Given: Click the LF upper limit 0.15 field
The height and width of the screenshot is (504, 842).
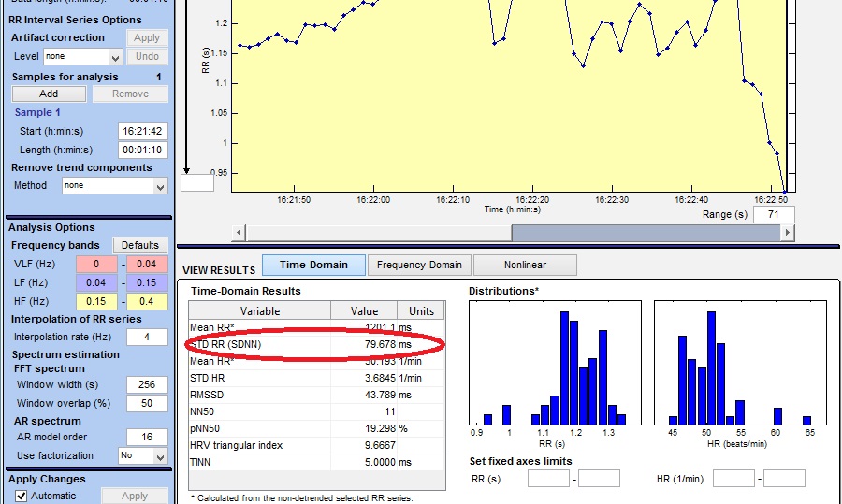Looking at the screenshot, I should tap(147, 283).
